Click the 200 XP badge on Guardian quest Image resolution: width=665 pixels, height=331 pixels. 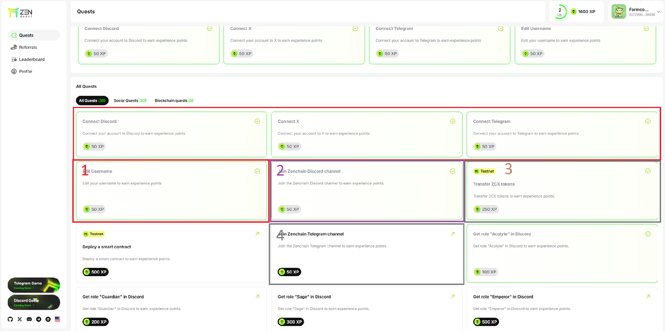pos(94,322)
